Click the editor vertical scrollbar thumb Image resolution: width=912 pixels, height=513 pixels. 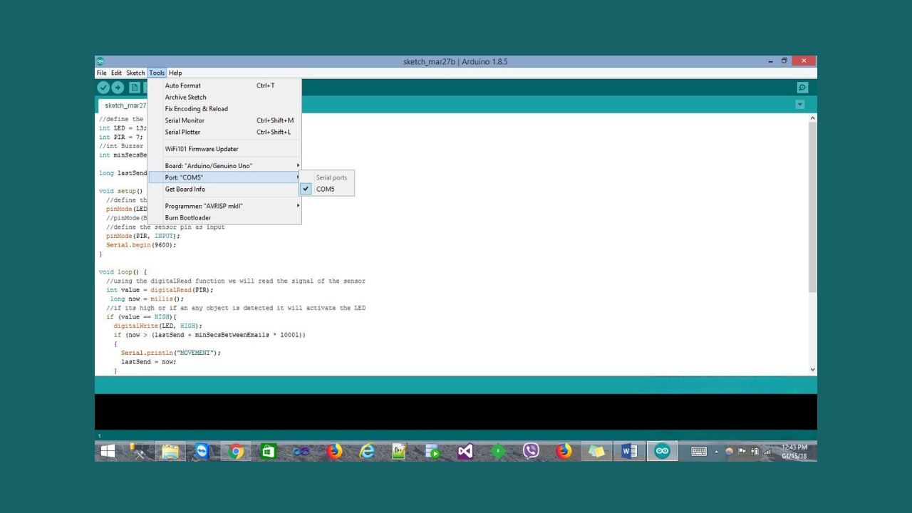click(812, 207)
